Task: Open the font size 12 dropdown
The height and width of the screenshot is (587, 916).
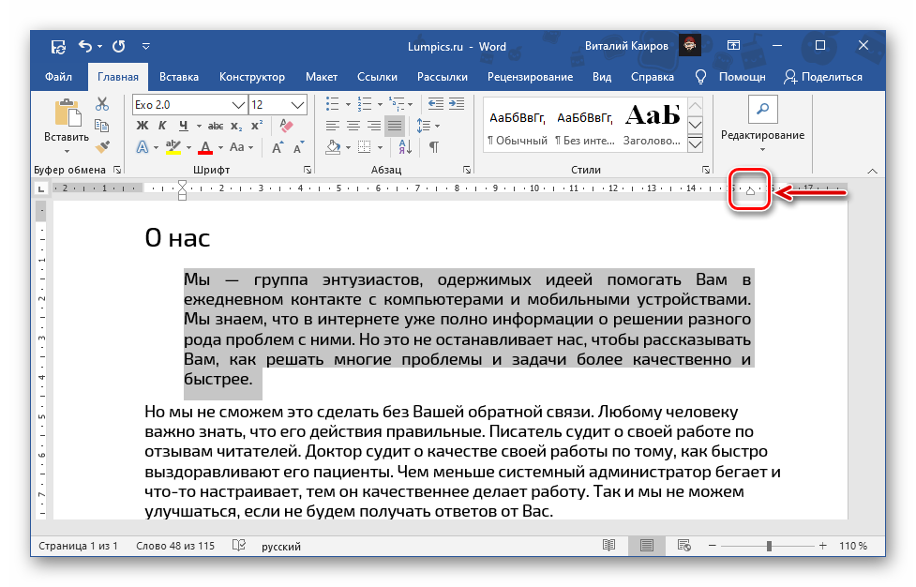Action: 298,104
